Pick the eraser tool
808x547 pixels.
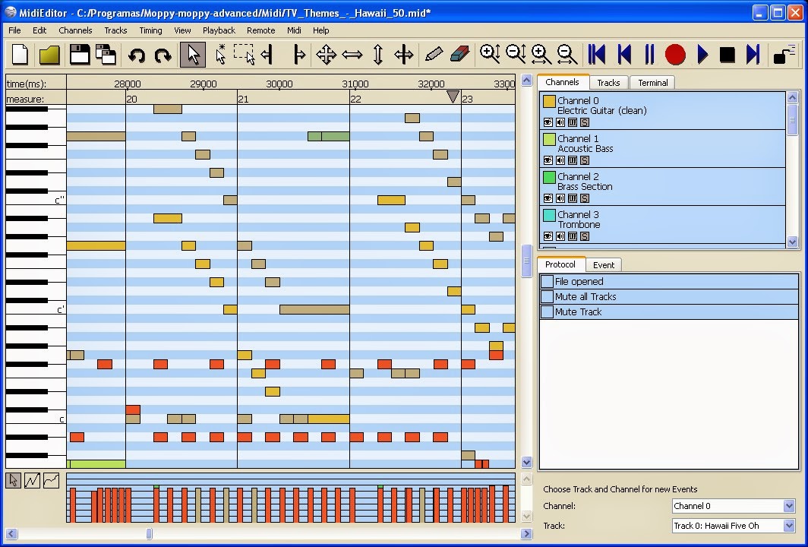[462, 54]
